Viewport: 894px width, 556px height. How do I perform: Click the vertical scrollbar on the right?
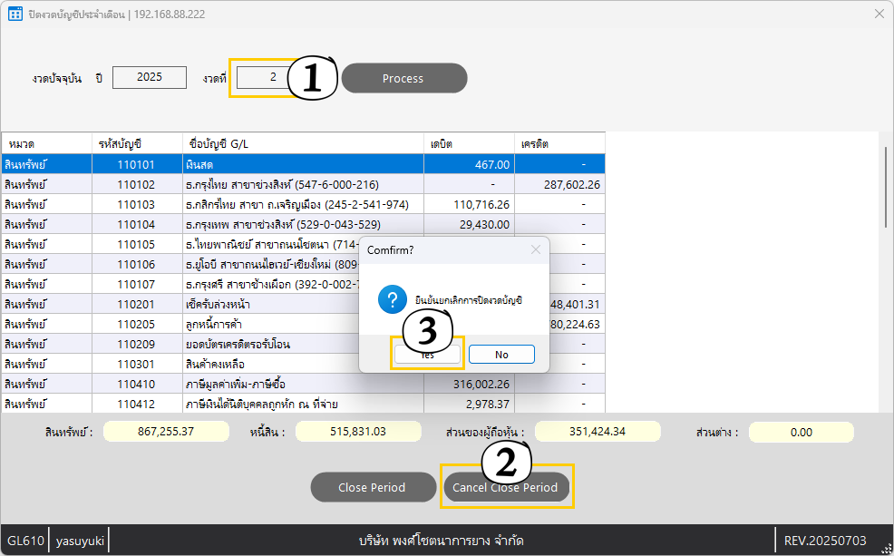tap(886, 187)
